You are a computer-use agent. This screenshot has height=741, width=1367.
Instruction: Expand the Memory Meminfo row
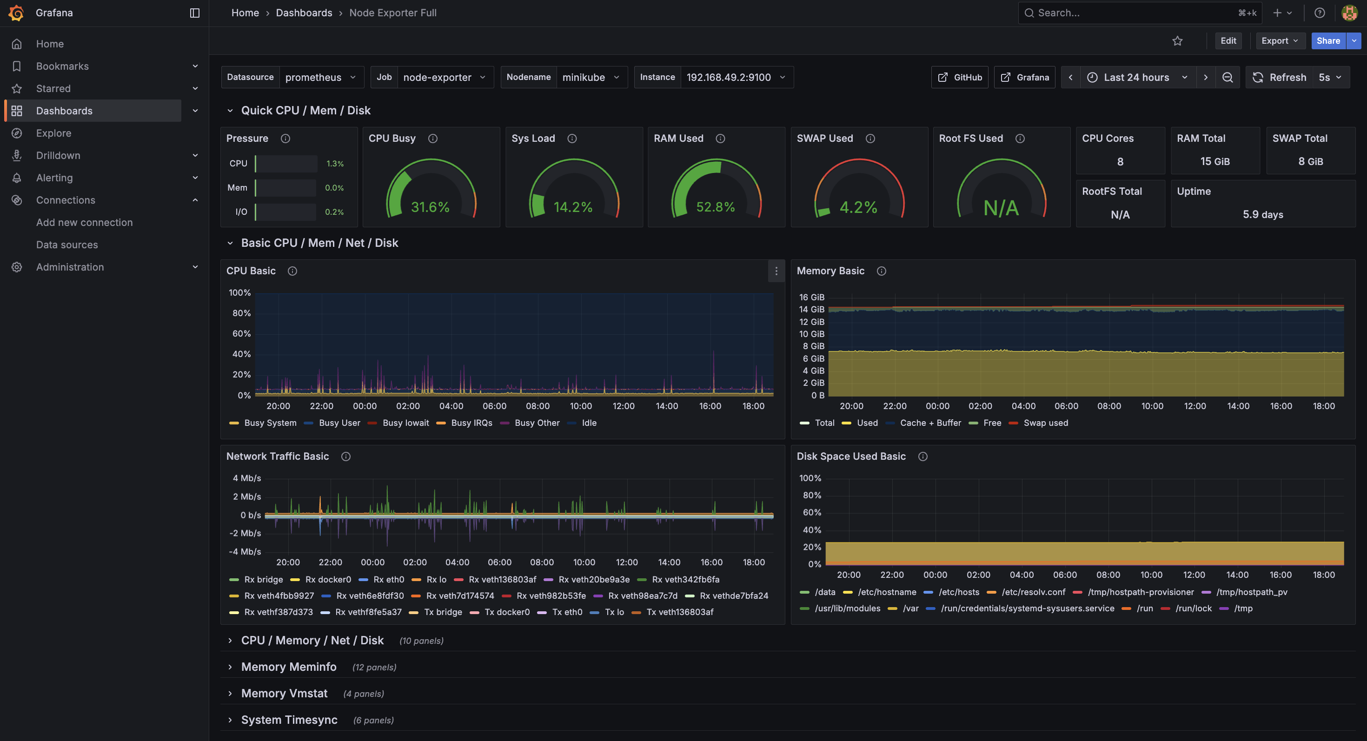(288, 667)
